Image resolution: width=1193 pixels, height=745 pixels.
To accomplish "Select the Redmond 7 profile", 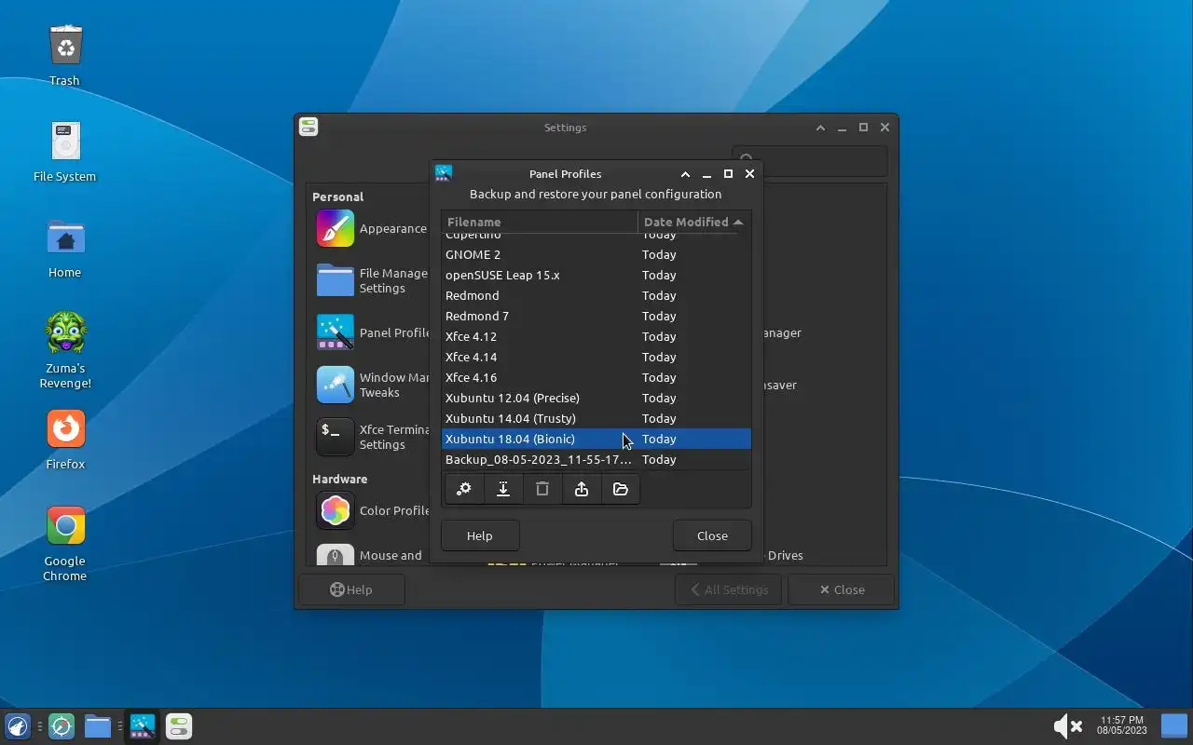I will 596,316.
